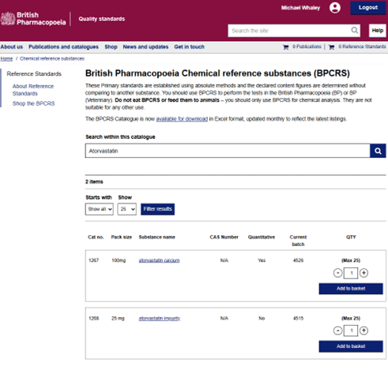Click the Filter results button

click(x=157, y=209)
